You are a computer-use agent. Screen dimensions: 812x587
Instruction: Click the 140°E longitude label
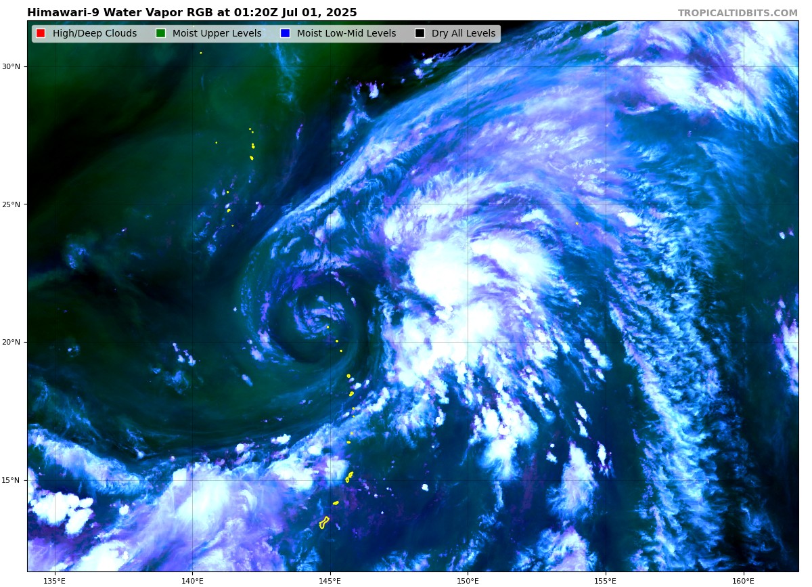[192, 580]
